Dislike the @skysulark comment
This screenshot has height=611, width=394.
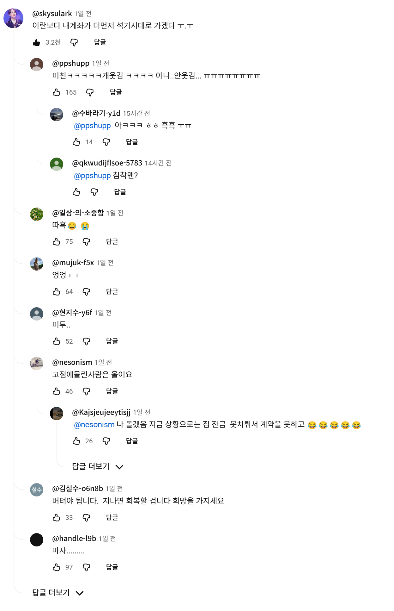74,42
